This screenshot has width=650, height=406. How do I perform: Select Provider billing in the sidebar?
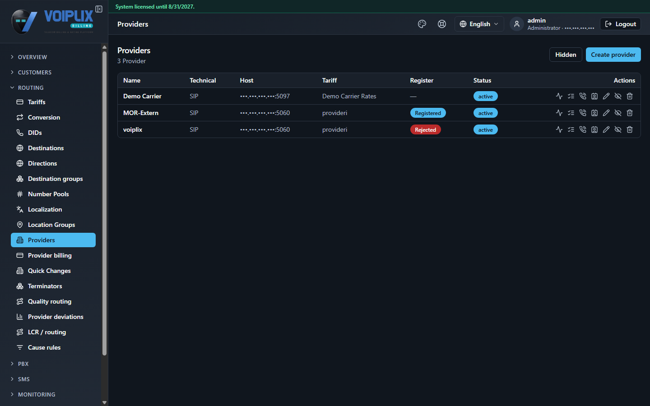click(x=53, y=255)
